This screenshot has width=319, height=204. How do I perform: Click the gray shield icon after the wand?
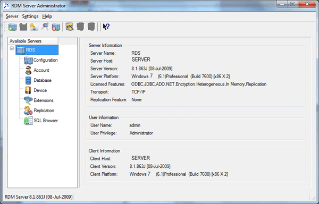tap(80, 27)
